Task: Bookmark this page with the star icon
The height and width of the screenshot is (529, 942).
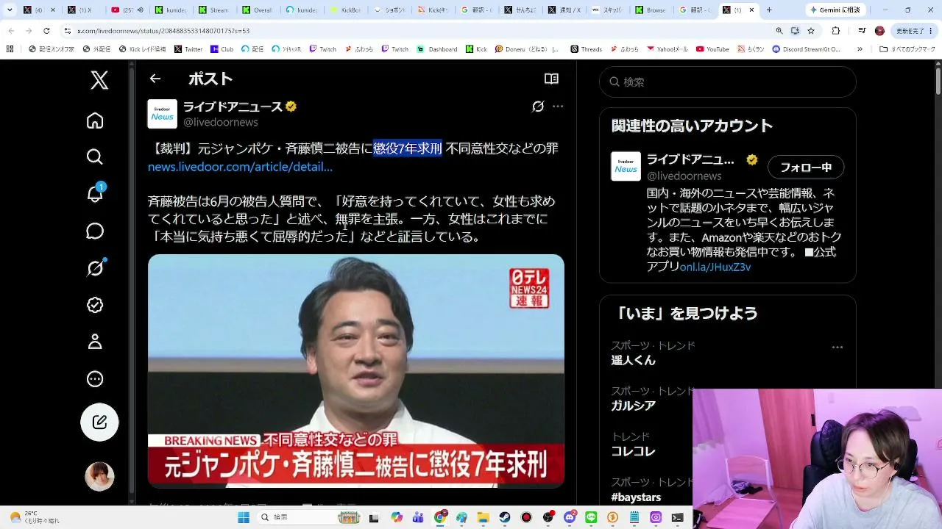Action: (x=811, y=31)
